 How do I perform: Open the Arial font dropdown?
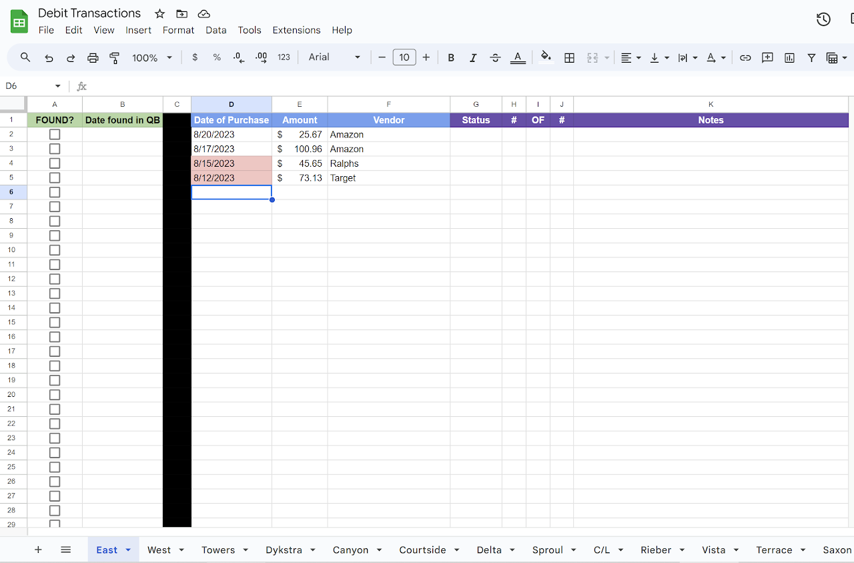[334, 57]
